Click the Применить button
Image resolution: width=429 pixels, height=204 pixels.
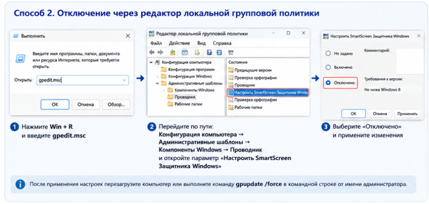(x=407, y=114)
